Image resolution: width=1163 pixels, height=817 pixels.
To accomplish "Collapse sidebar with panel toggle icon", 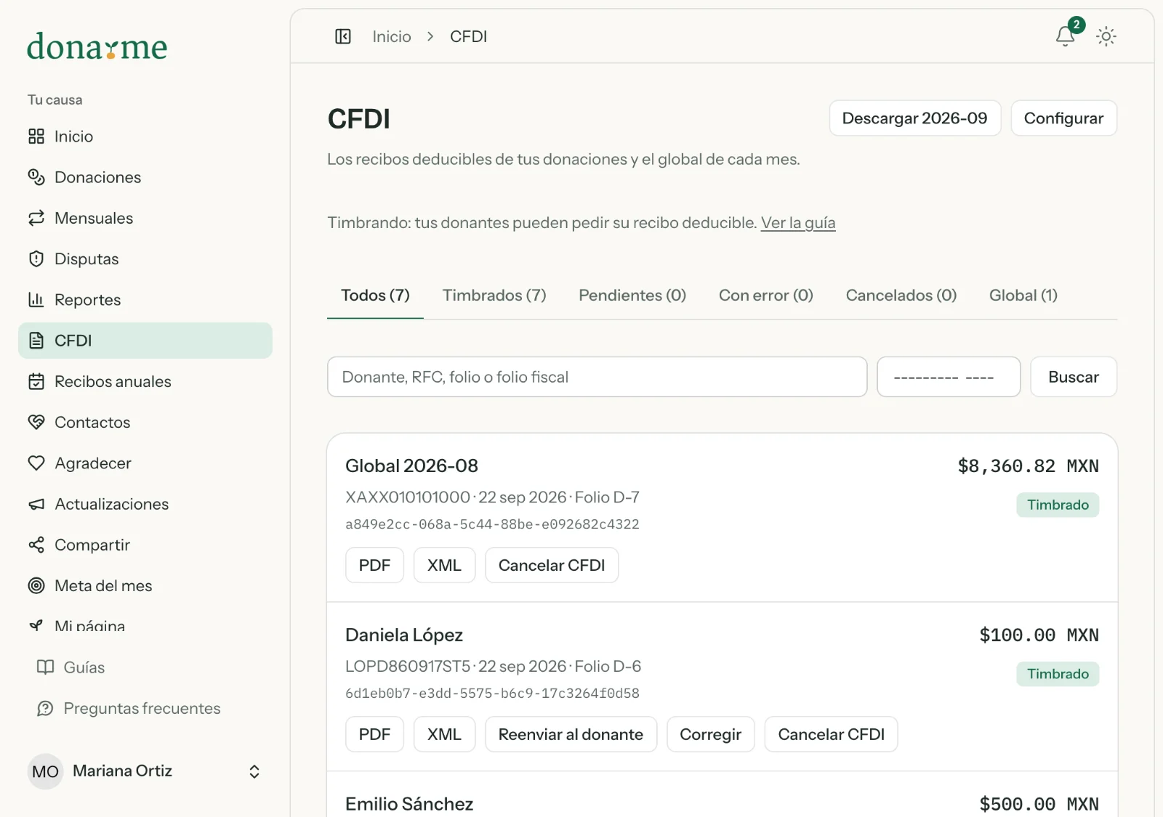I will (x=343, y=36).
